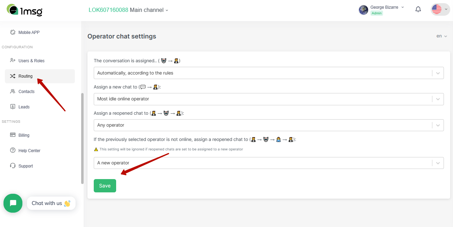Image resolution: width=453 pixels, height=227 pixels.
Task: Open the Billing card icon
Action: [13, 135]
